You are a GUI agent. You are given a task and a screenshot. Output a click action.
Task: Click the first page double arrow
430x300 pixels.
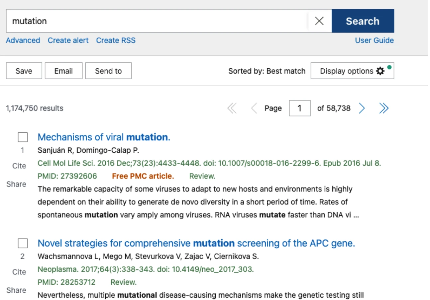[232, 108]
